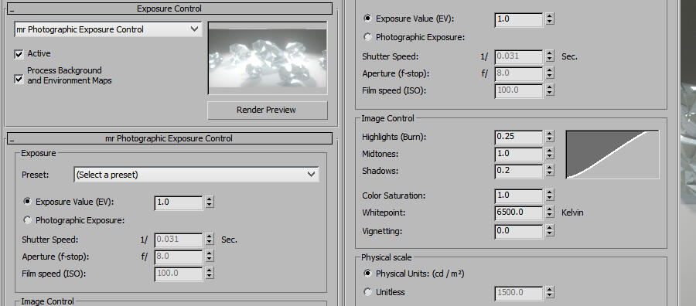
Task: Toggle the Active checkbox
Action: (x=19, y=54)
